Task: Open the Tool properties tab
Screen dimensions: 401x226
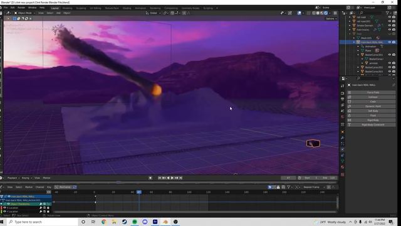Action: (x=343, y=86)
